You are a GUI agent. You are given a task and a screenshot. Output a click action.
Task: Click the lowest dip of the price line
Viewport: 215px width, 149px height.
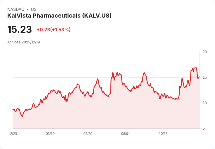point(22,116)
